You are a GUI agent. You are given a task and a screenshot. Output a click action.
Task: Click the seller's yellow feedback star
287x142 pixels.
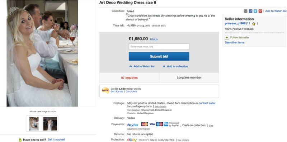(254, 24)
